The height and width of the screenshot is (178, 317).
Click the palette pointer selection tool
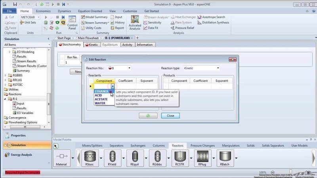click(55, 146)
